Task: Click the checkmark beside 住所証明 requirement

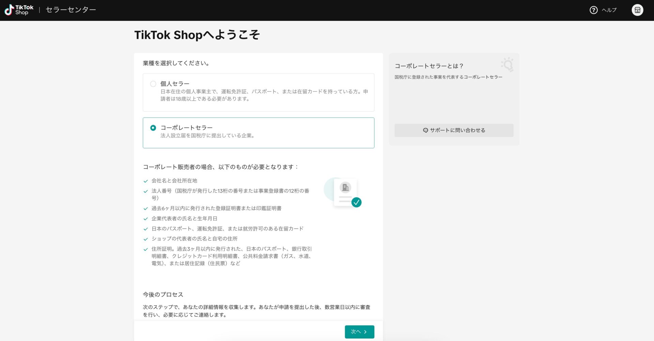Action: [x=146, y=249]
